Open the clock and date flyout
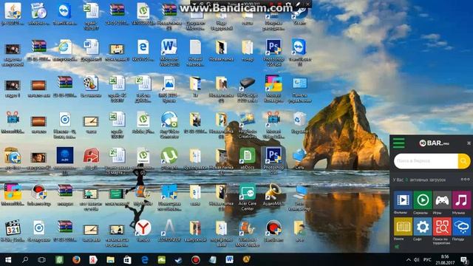The image size is (473, 266). click(445, 259)
